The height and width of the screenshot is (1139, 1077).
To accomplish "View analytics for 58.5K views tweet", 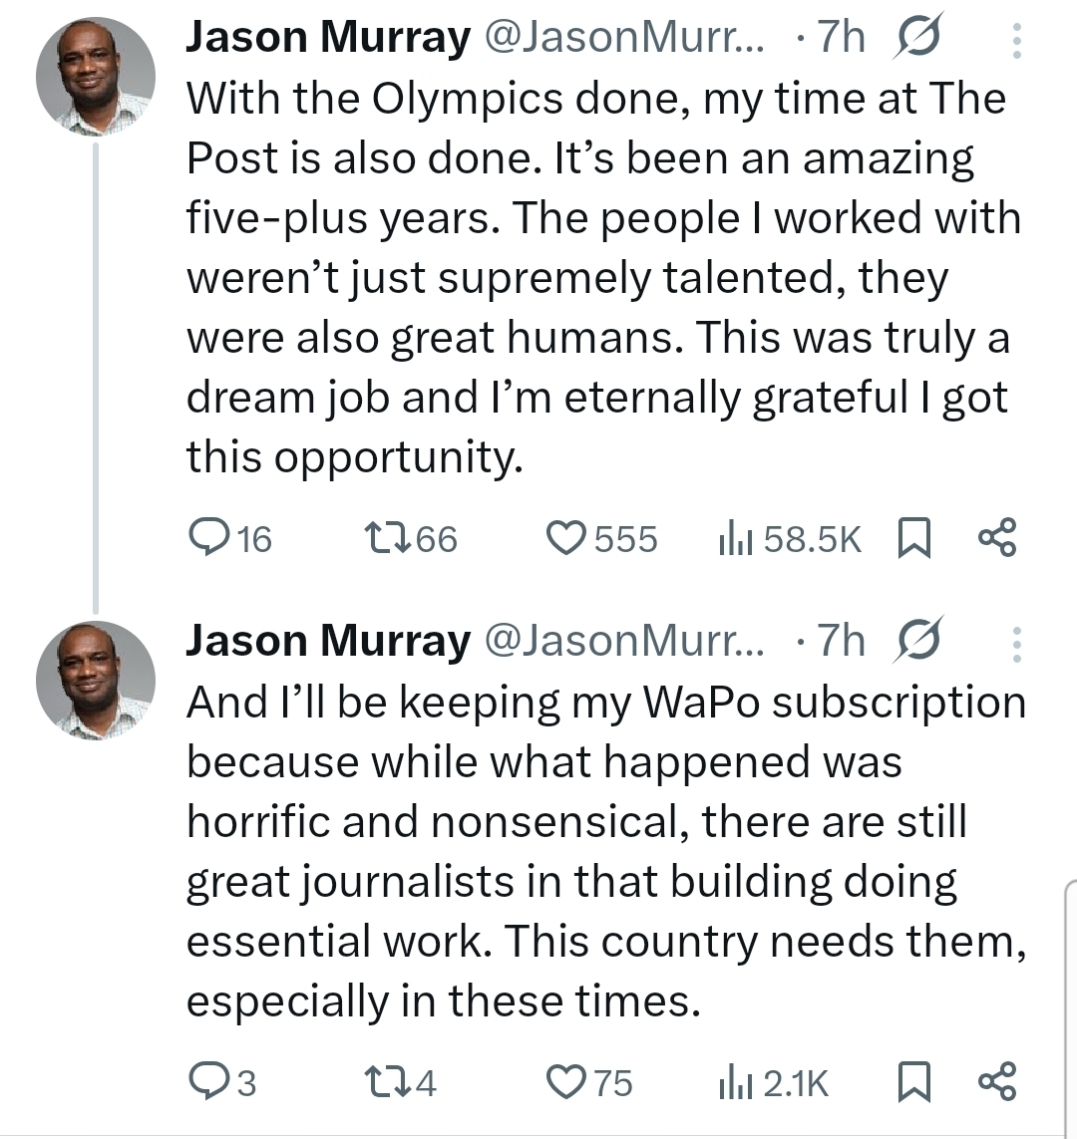I will coord(734,538).
